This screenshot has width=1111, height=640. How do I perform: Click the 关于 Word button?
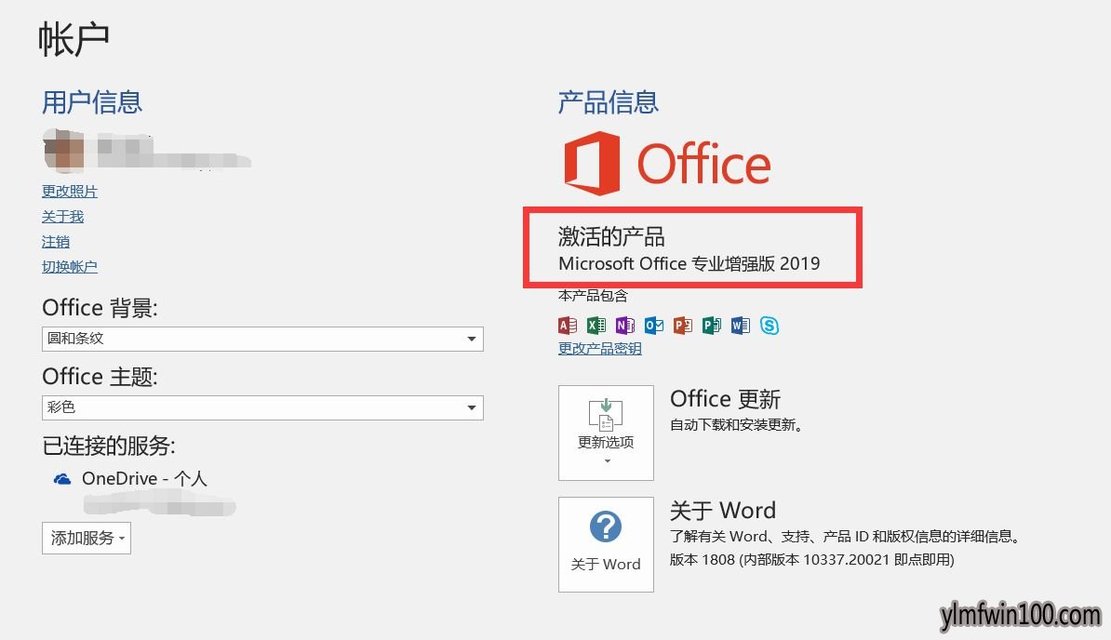pos(606,544)
